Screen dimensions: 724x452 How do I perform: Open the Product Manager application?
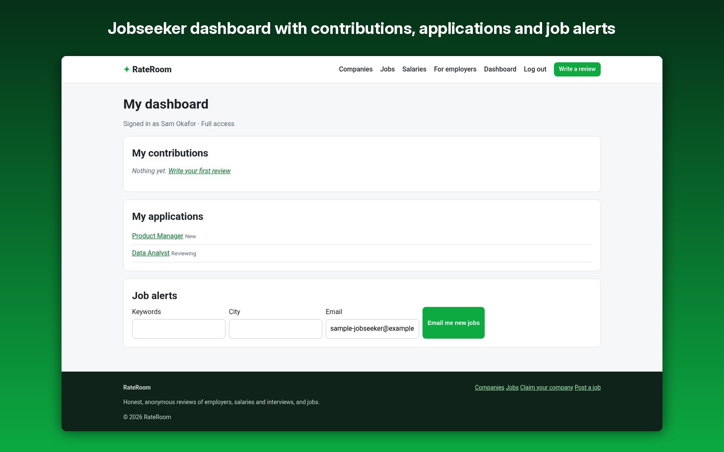pyautogui.click(x=157, y=236)
